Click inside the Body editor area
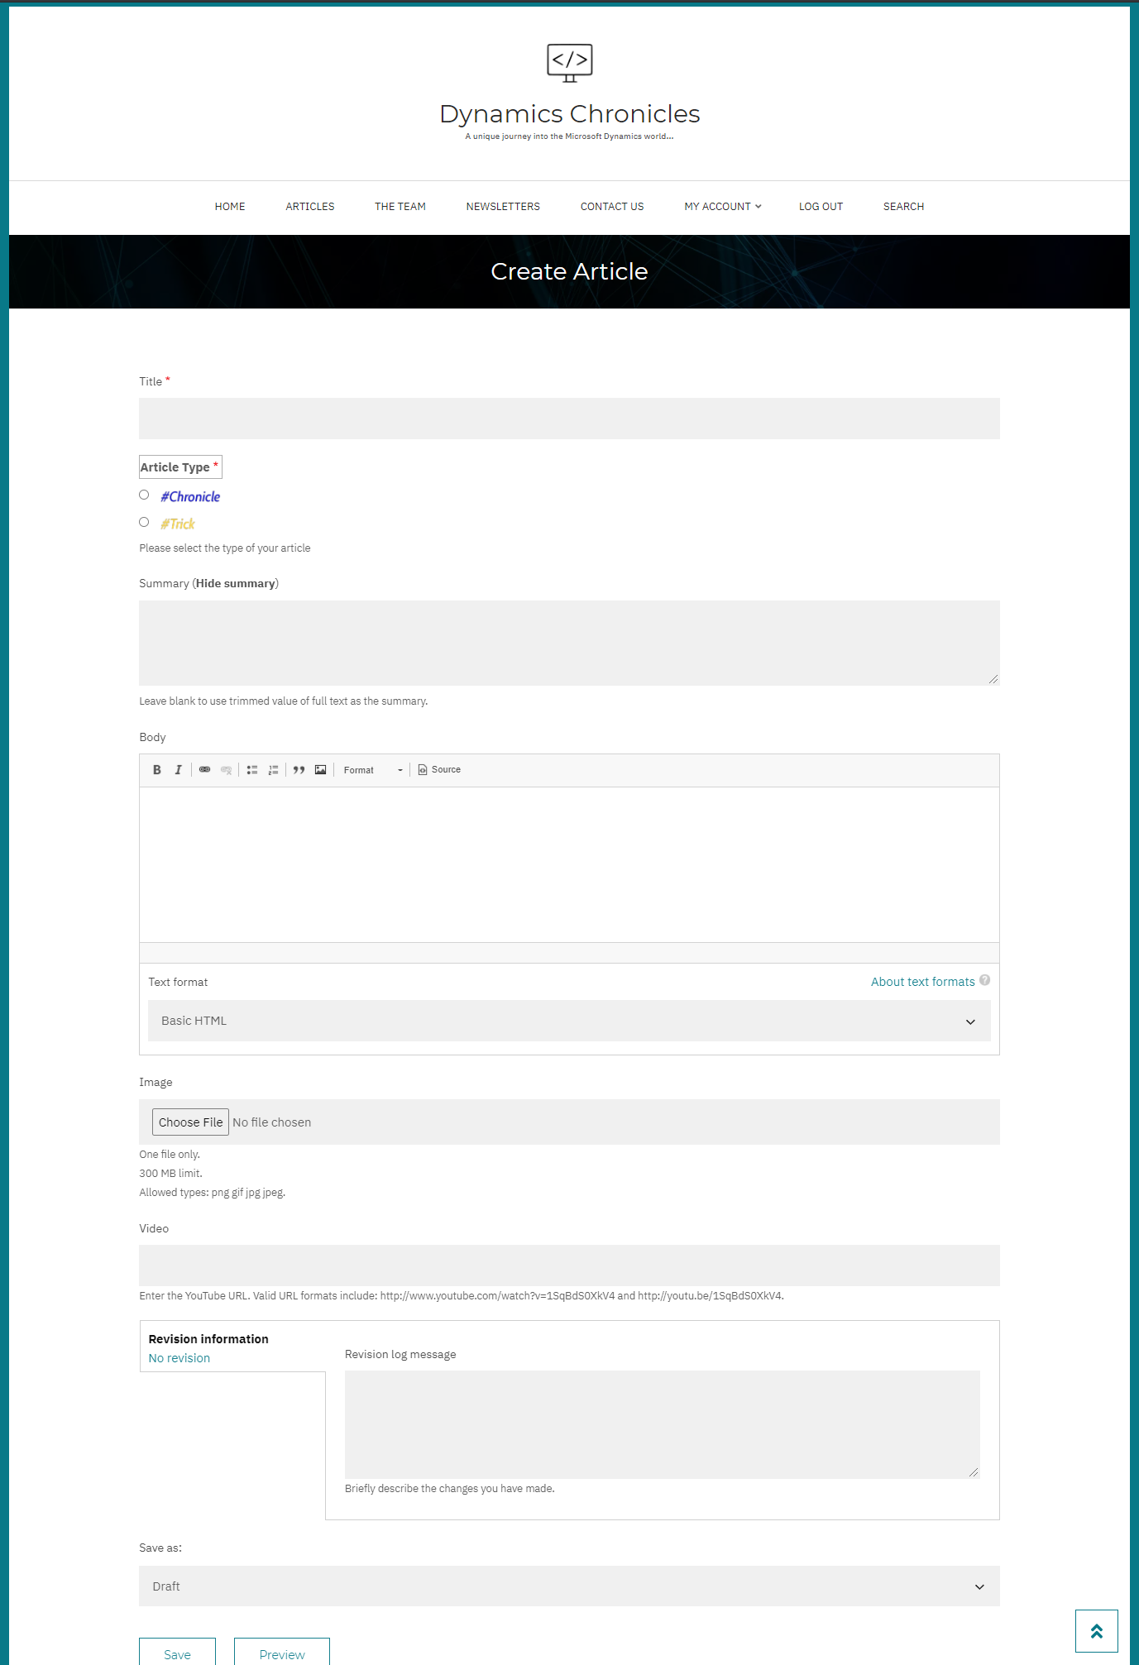Viewport: 1139px width, 1665px height. pos(569,864)
